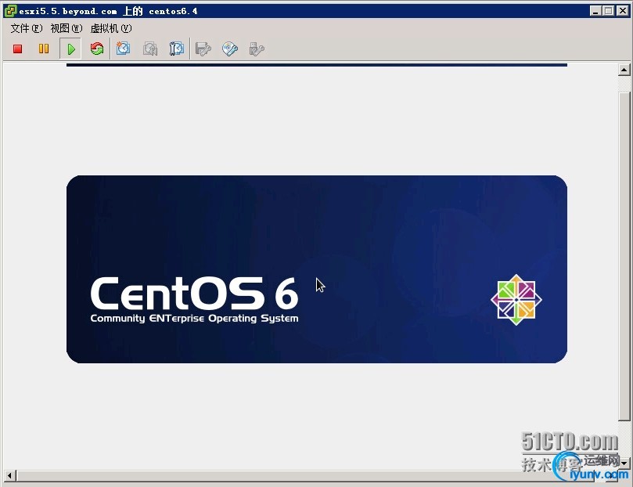Open the 虚拟机(V) menu

(111, 28)
